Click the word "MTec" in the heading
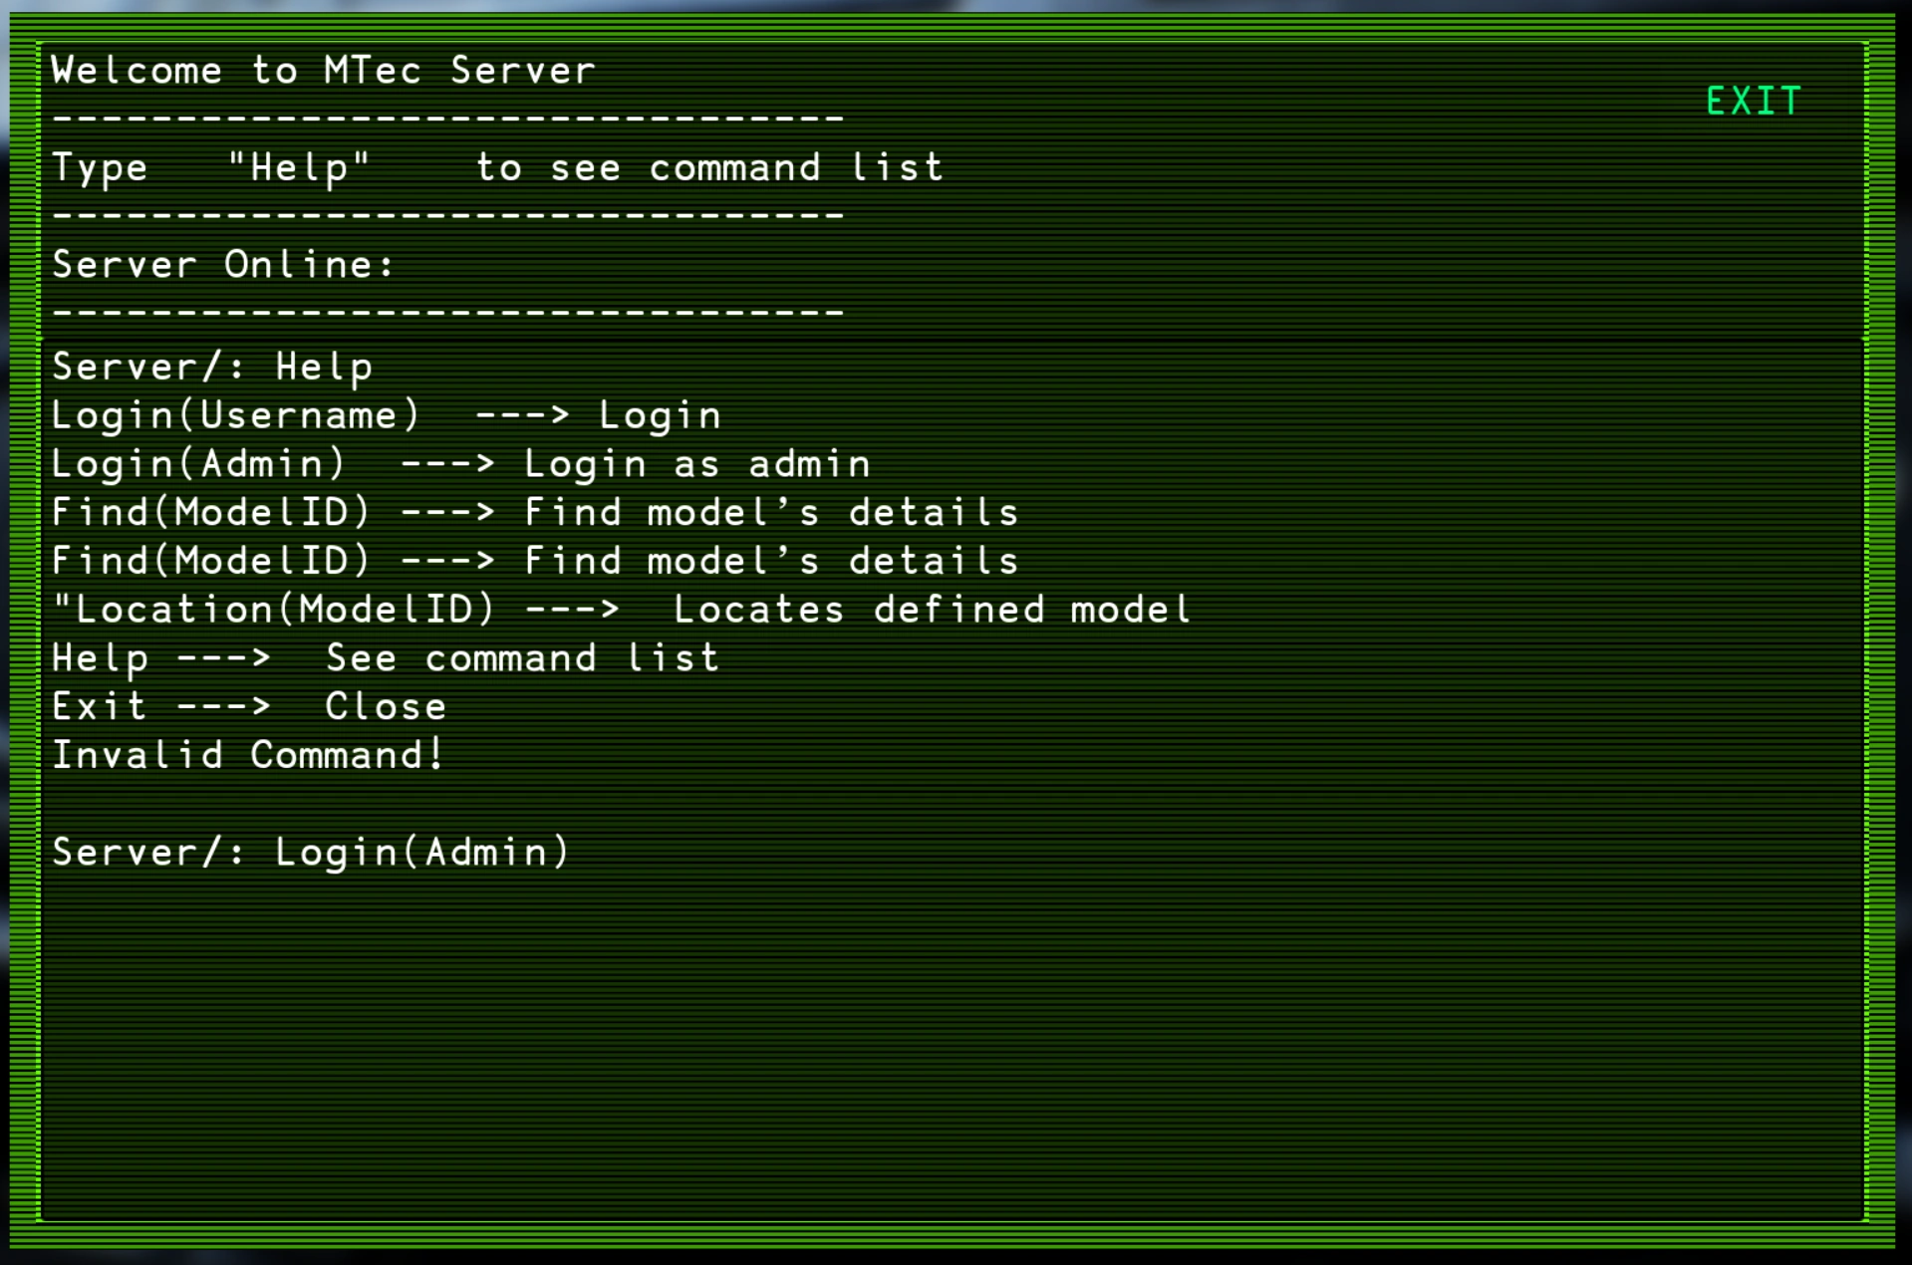This screenshot has width=1912, height=1265. (x=373, y=71)
